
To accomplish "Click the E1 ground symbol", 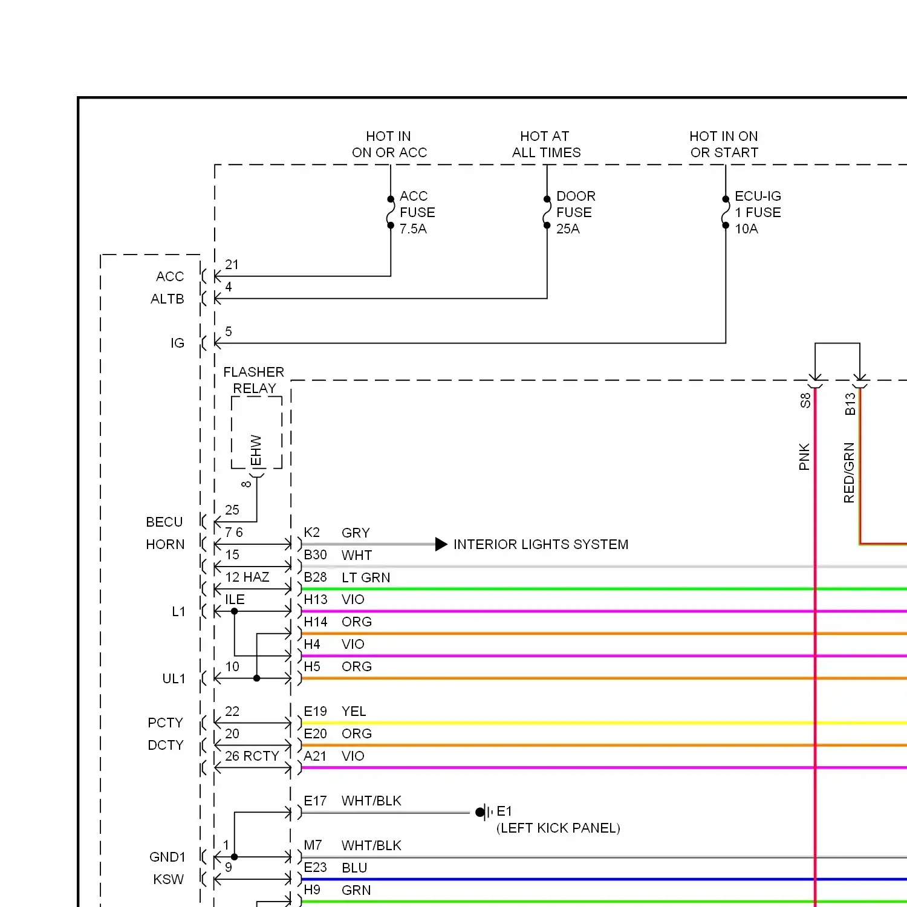I will point(484,812).
